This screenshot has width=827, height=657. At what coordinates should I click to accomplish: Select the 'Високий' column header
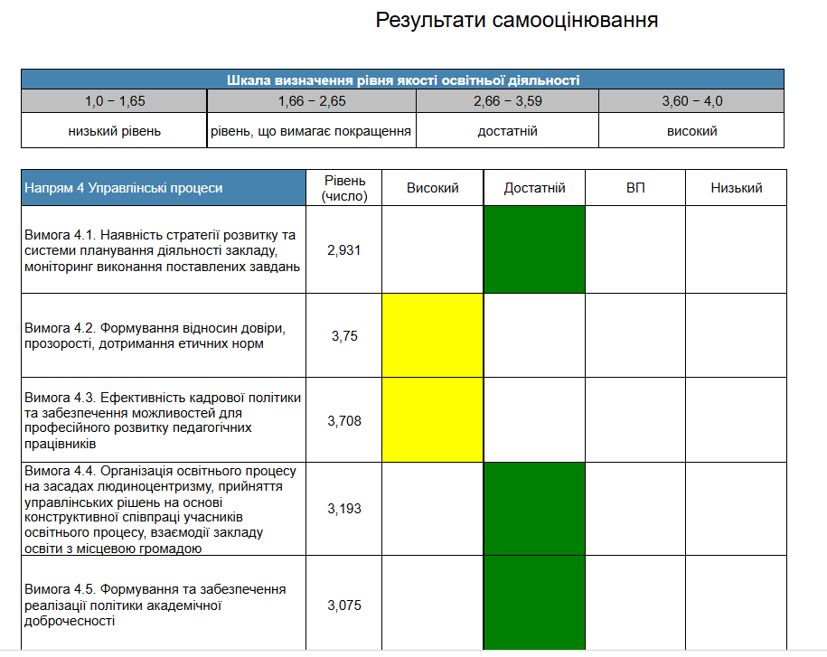(432, 188)
